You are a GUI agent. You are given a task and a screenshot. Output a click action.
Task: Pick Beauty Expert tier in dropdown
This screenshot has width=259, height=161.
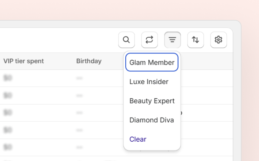(152, 101)
